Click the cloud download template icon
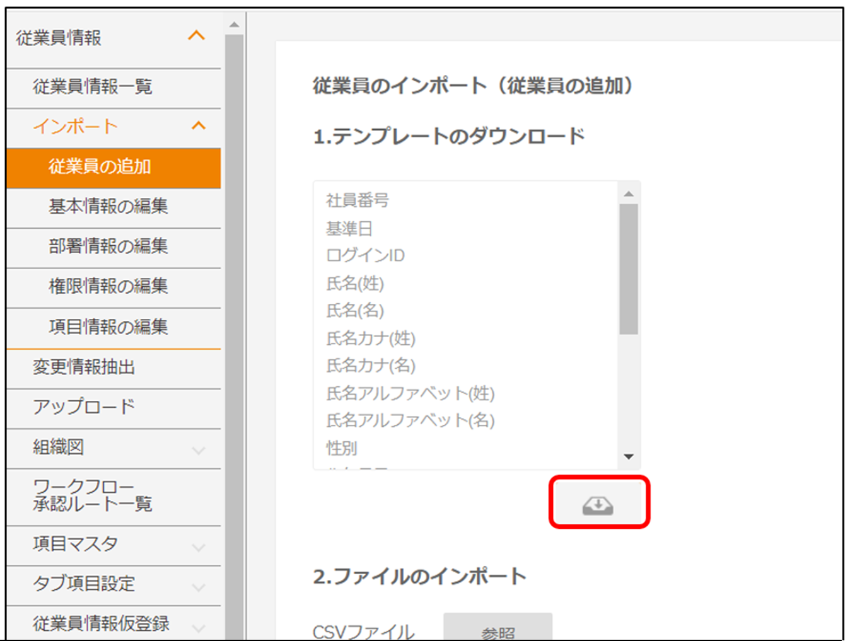This screenshot has width=850, height=641. click(x=598, y=505)
